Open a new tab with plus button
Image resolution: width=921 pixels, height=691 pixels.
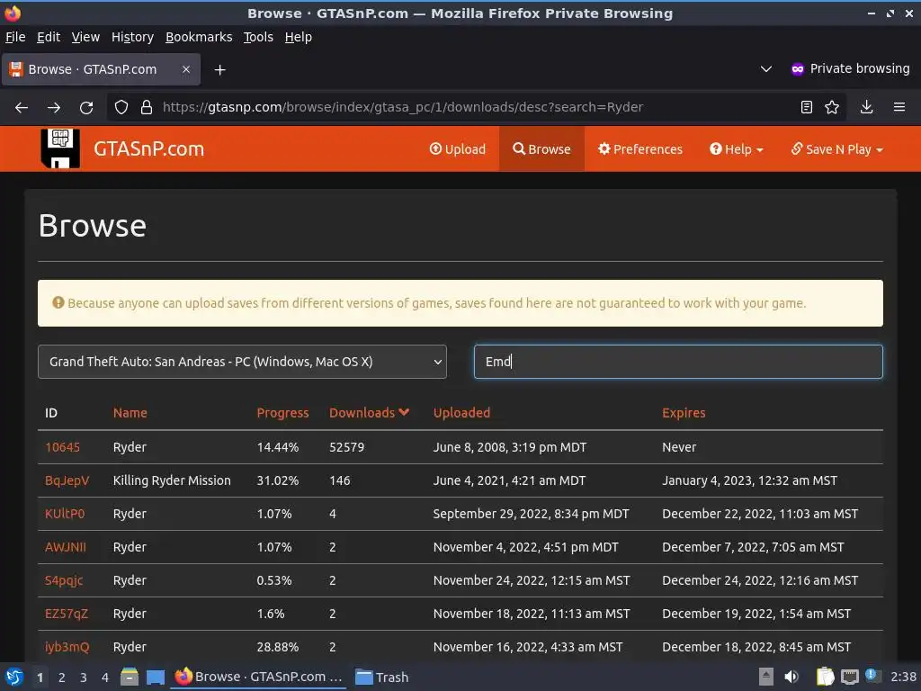click(x=219, y=70)
